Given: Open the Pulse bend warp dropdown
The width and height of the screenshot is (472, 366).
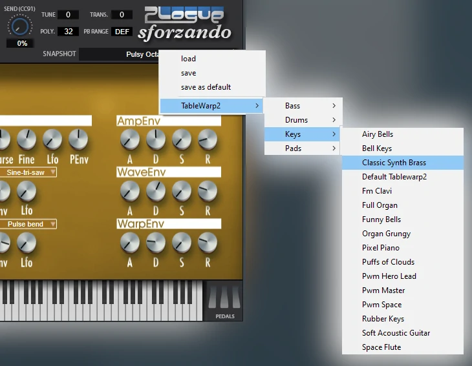Looking at the screenshot, I should pyautogui.click(x=28, y=224).
